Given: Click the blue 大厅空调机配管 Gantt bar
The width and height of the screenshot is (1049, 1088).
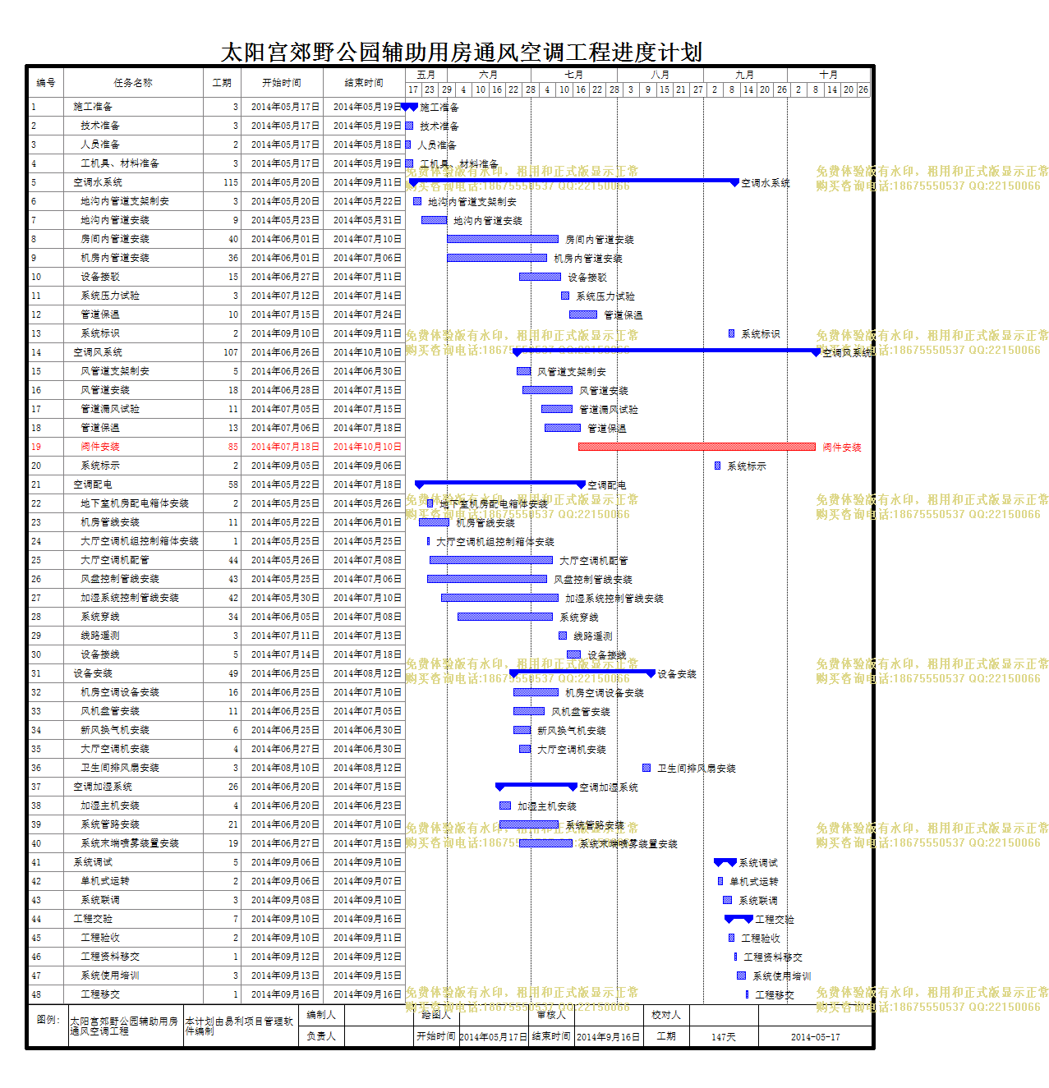Looking at the screenshot, I should 491,560.
